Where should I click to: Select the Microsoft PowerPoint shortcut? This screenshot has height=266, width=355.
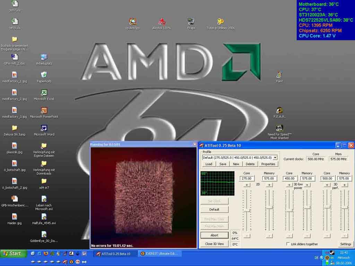coord(44,110)
